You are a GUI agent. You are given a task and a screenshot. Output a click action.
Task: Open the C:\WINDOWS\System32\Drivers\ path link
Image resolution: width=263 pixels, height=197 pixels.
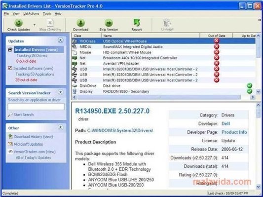[120, 130]
